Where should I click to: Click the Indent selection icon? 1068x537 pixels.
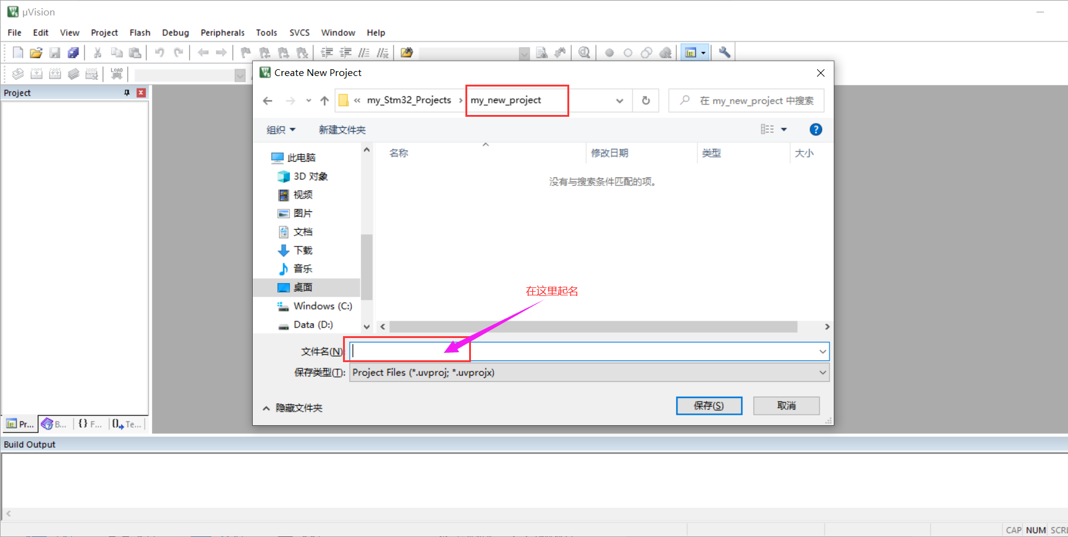(327, 53)
